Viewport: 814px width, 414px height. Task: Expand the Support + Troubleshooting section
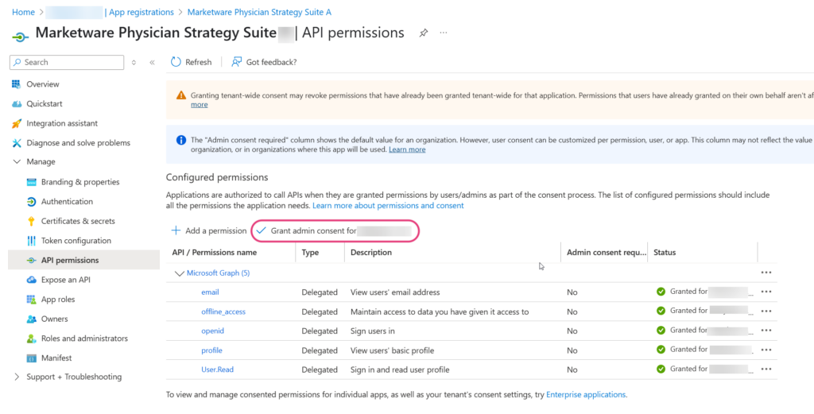(x=17, y=377)
